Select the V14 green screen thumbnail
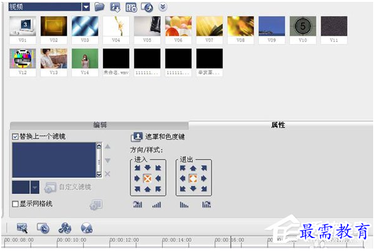The height and width of the screenshot is (251, 375). [x=85, y=58]
